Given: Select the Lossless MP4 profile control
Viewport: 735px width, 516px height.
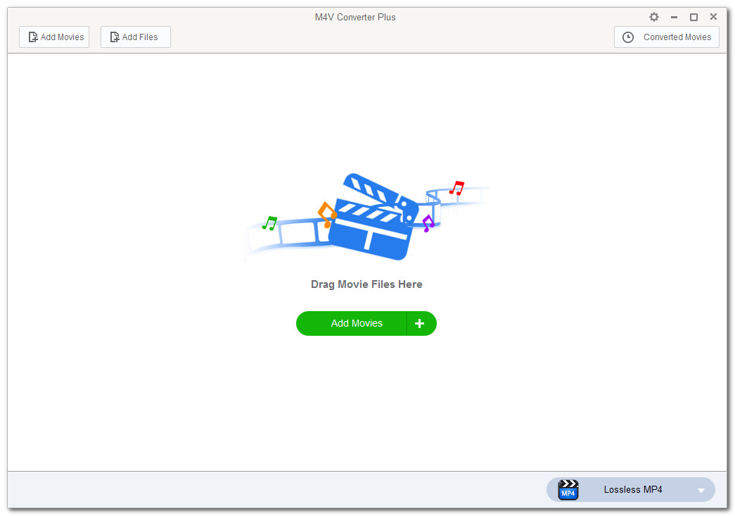Looking at the screenshot, I should coord(632,489).
